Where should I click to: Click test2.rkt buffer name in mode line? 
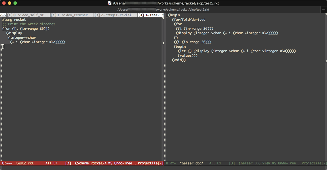click(25, 163)
